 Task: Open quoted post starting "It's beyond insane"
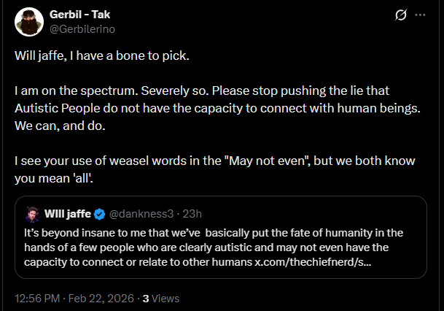click(x=219, y=247)
